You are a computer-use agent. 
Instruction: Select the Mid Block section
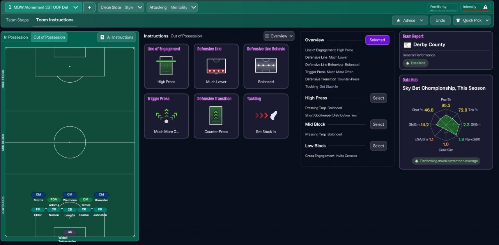379,124
